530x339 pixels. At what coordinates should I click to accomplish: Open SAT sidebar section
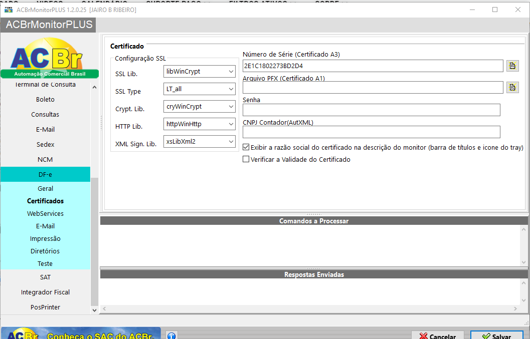point(45,277)
